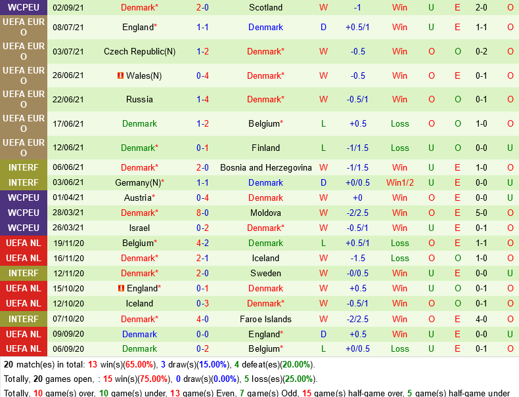Open the 0-3 Iceland vs Denmark score
Image resolution: width=519 pixels, height=397 pixels.
pos(202,303)
